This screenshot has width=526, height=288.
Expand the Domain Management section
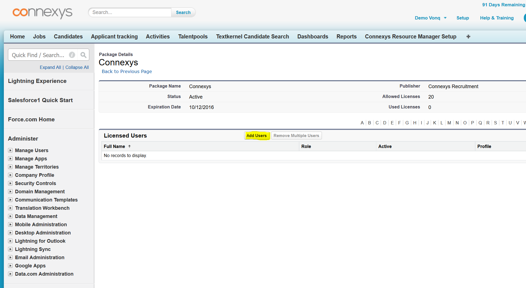tap(10, 191)
